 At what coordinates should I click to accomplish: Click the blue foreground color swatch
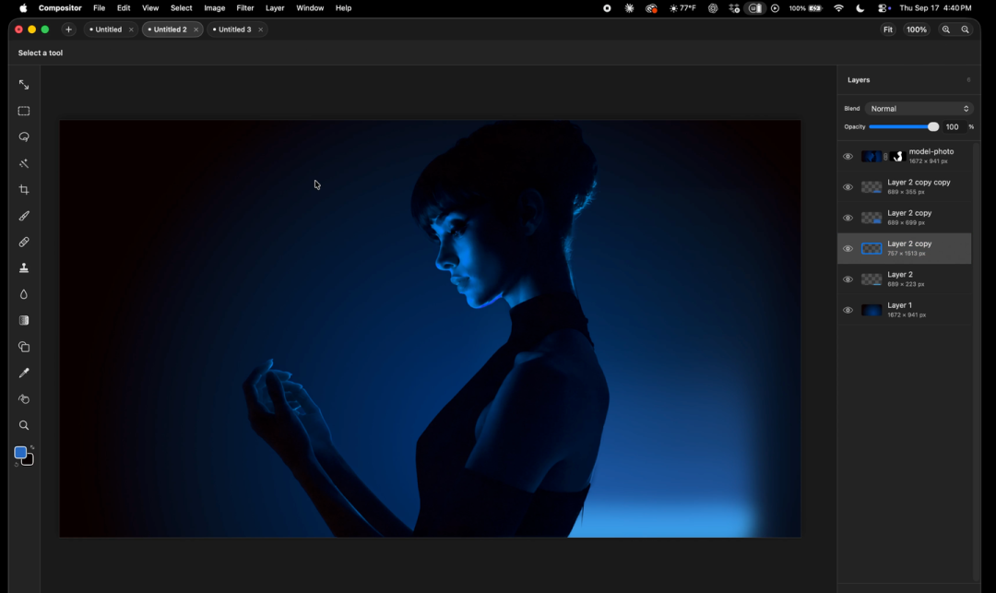pyautogui.click(x=20, y=452)
